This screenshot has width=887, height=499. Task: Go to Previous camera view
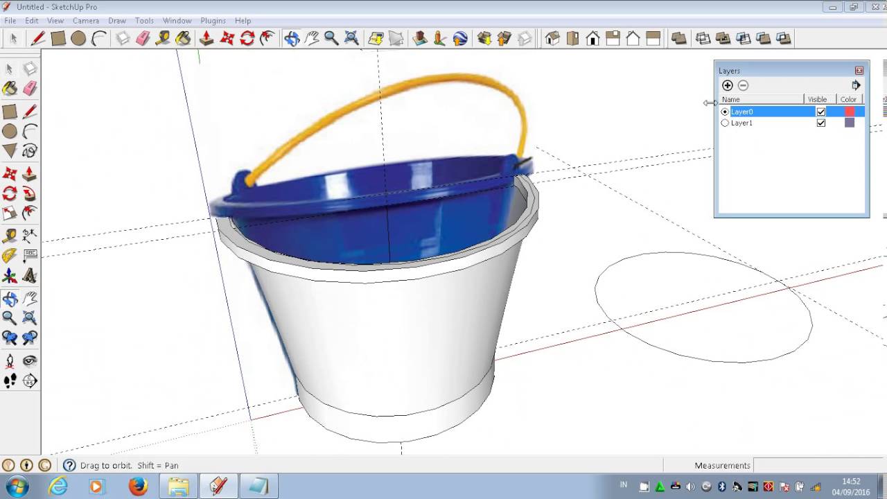coord(10,338)
